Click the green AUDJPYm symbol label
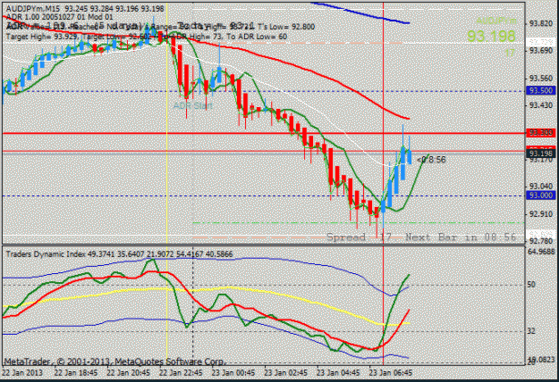 point(496,21)
